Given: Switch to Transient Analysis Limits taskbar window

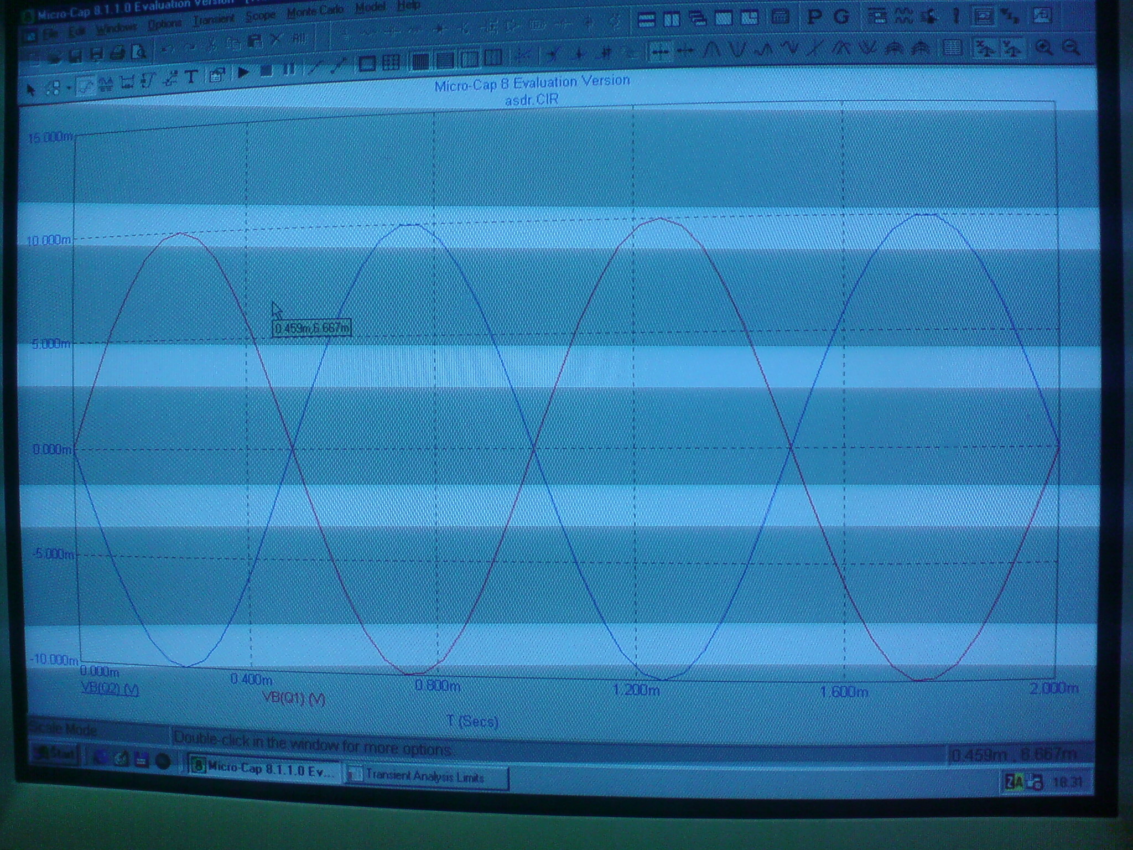Looking at the screenshot, I should (425, 777).
